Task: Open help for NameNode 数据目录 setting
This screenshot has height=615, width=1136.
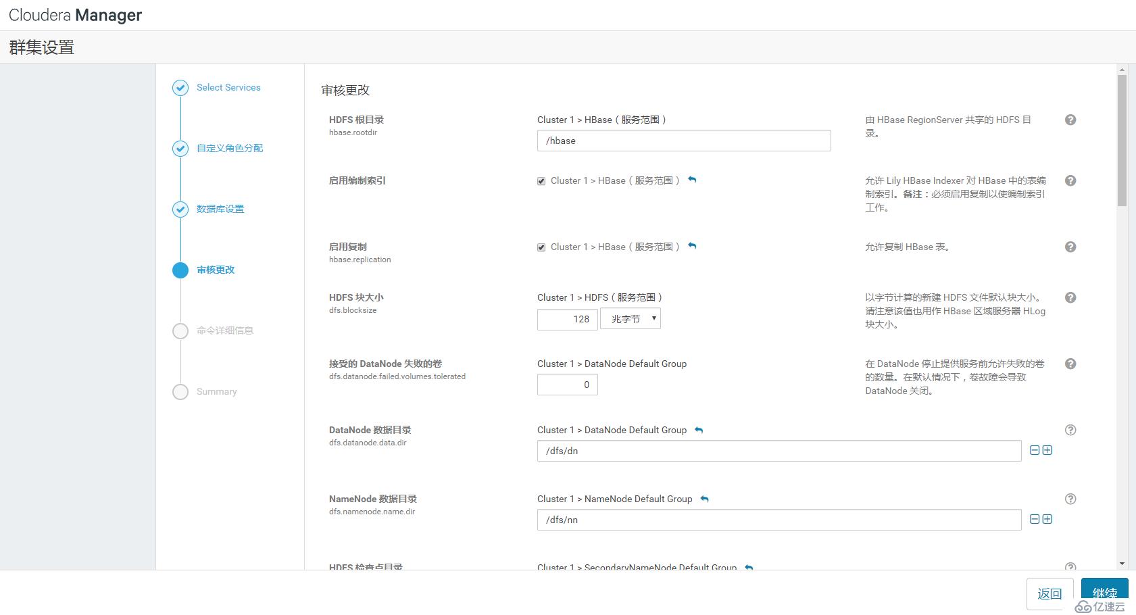Action: [1070, 499]
